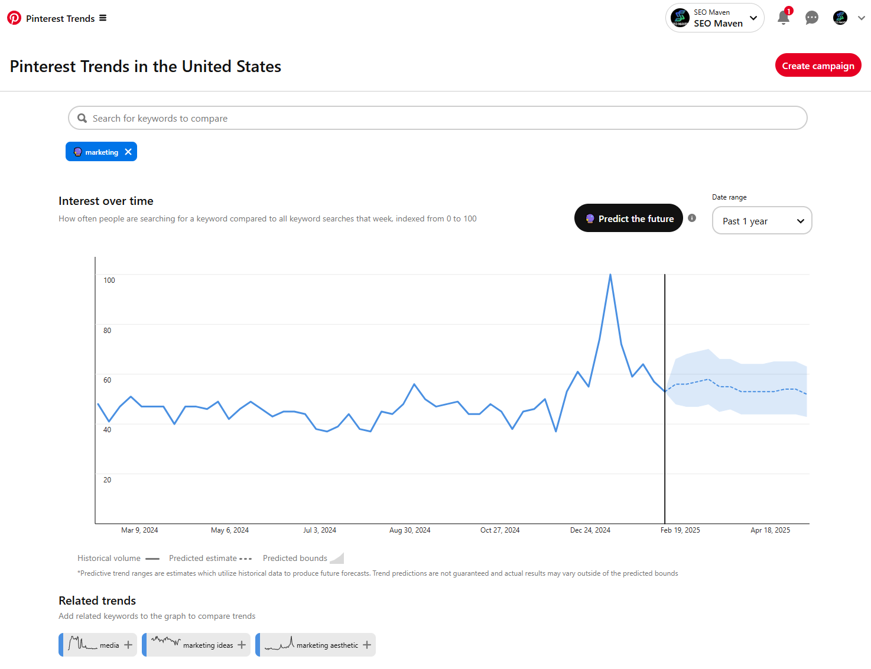This screenshot has height=669, width=871.
Task: Open the hamburger menu next to Pinterest Trends
Action: [x=103, y=18]
